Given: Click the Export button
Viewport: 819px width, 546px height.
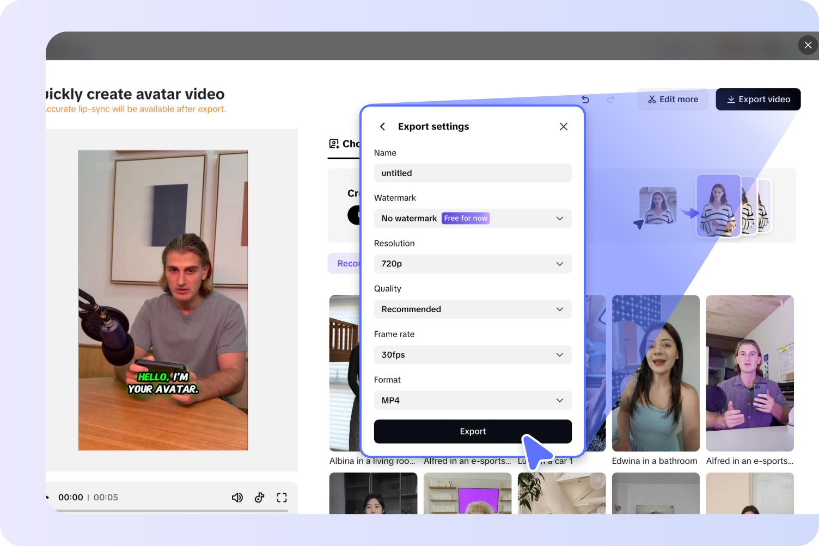Looking at the screenshot, I should click(472, 431).
